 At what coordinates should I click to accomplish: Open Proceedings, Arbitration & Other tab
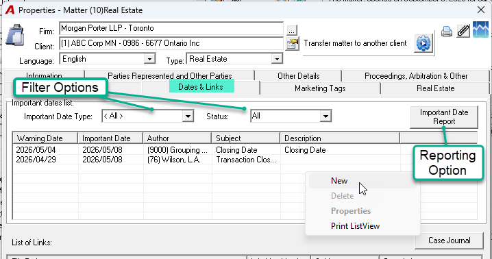416,76
